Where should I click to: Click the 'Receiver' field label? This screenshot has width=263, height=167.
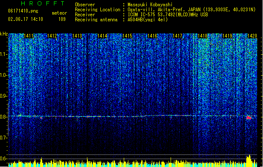(x=85, y=15)
